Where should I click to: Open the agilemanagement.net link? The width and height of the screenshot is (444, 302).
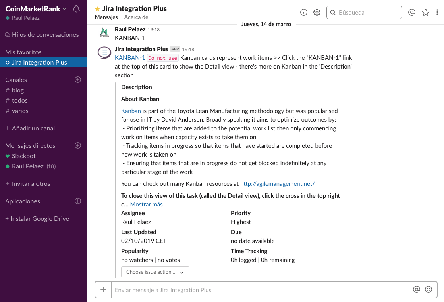click(277, 184)
